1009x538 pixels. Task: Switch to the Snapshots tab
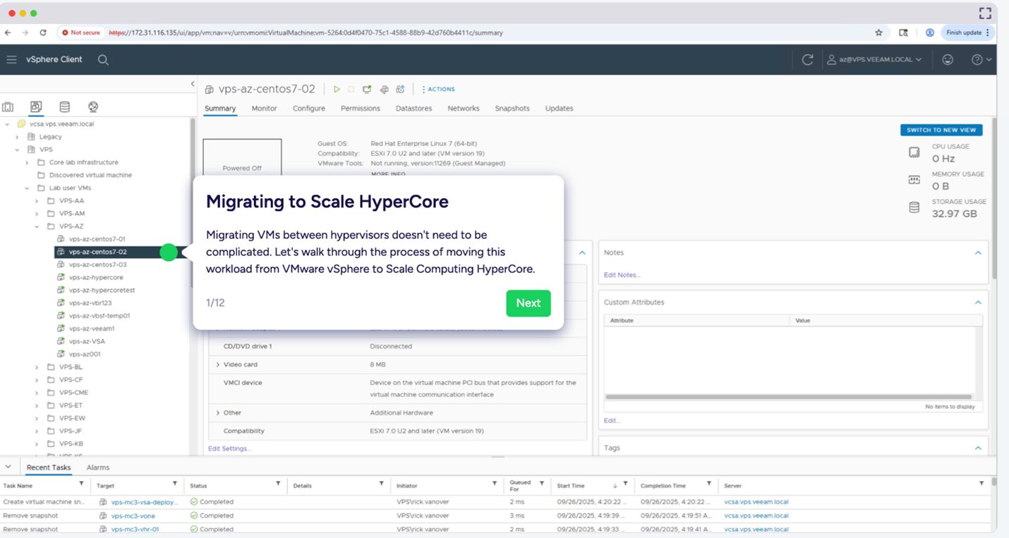pyautogui.click(x=512, y=109)
